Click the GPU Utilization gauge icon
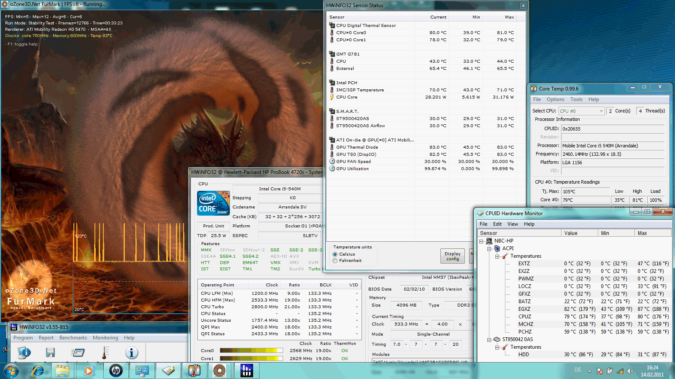The height and width of the screenshot is (379, 675). 332,168
